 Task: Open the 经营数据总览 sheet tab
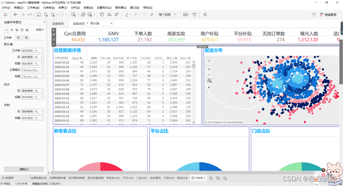pyautogui.click(x=38, y=178)
